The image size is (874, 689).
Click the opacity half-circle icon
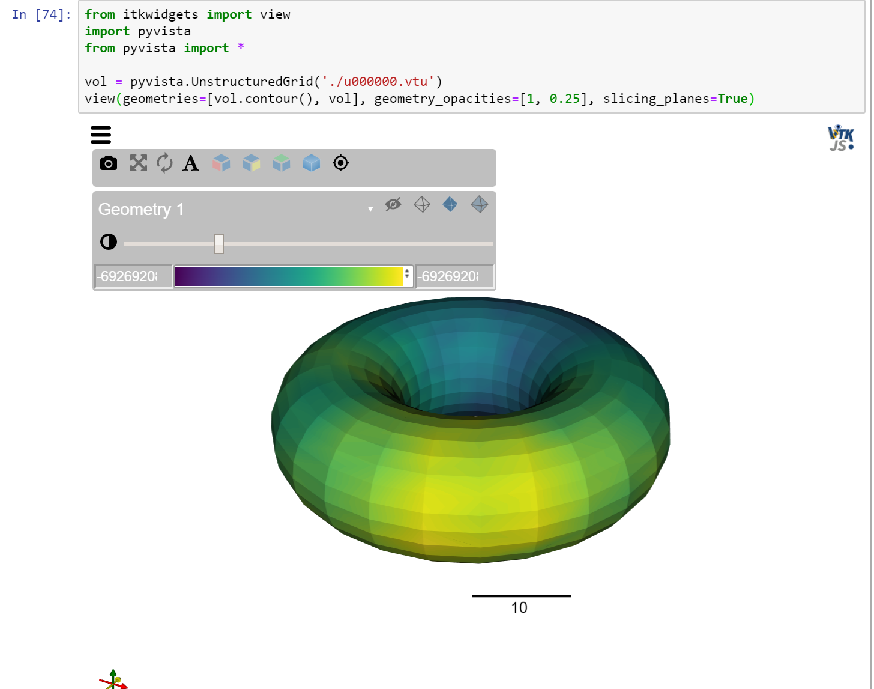coord(109,242)
